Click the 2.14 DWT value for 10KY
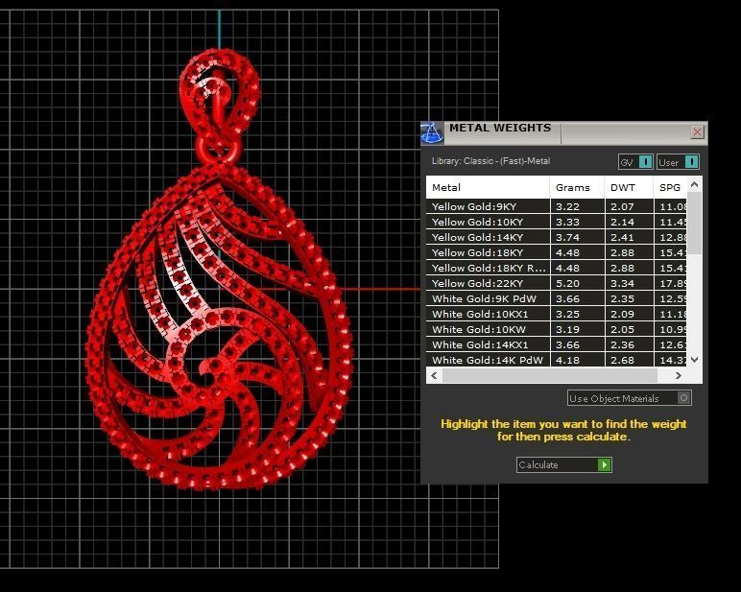This screenshot has width=741, height=592. coord(622,222)
